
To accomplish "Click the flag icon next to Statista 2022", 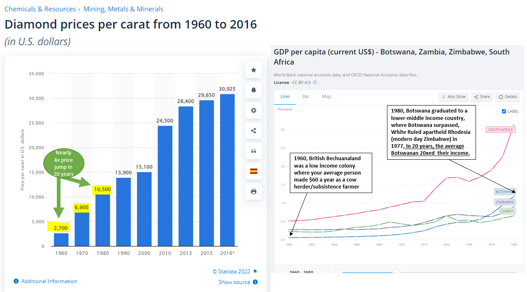I will coord(254,271).
